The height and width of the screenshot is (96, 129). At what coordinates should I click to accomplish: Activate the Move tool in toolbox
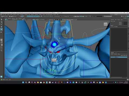(x=1, y=27)
